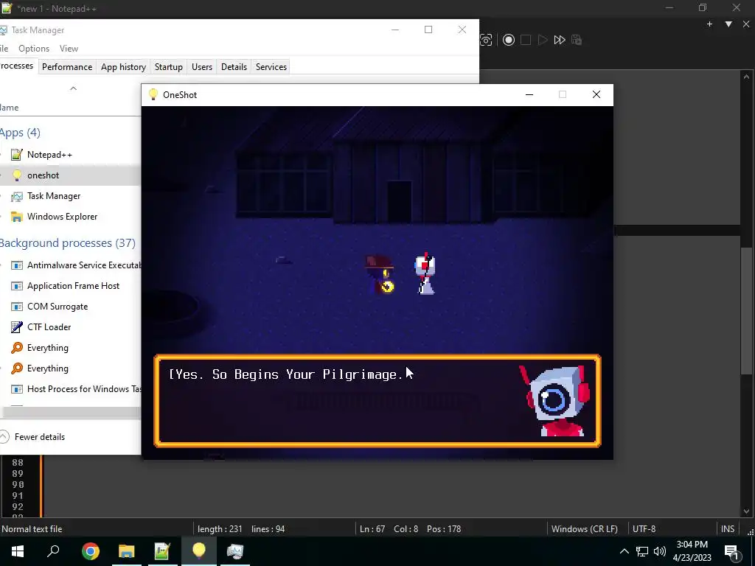
Task: Click the Application Frame Host process icon
Action: tap(17, 286)
